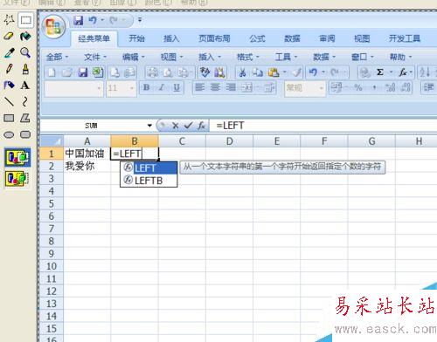Select the Brush tool in Paint
This screenshot has height=342, width=437.
click(x=25, y=69)
